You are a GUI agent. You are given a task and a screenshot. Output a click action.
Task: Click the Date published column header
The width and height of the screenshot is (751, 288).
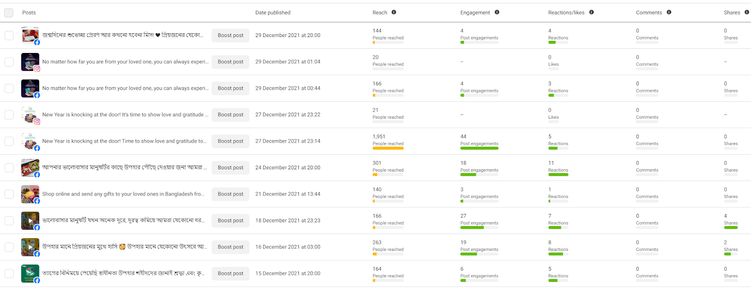273,13
